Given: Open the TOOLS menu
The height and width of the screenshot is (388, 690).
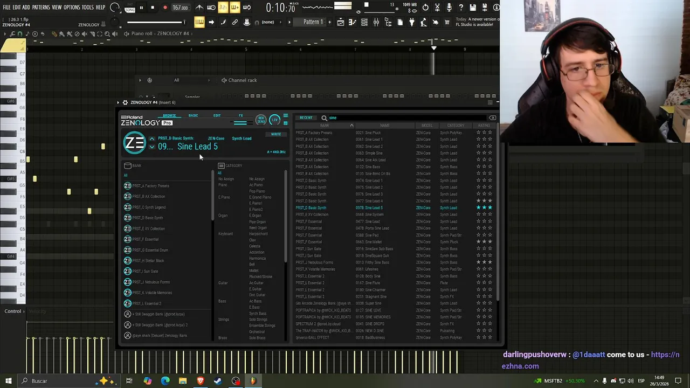Looking at the screenshot, I should coord(87,8).
